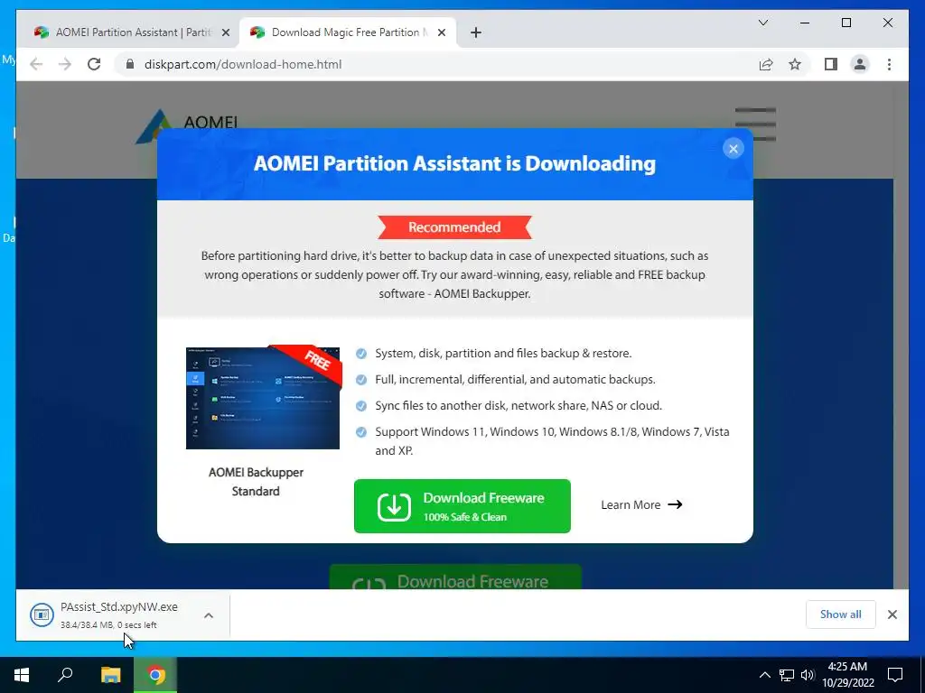925x693 pixels.
Task: Click the popup heading 'AOMEI Partition Assistant is Downloading'
Action: click(454, 163)
